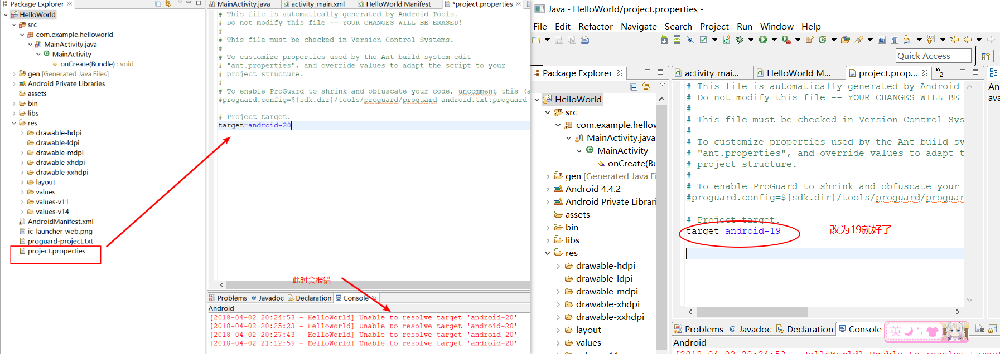Select Problems tab in right bottom panel
The height and width of the screenshot is (354, 1000).
[698, 329]
